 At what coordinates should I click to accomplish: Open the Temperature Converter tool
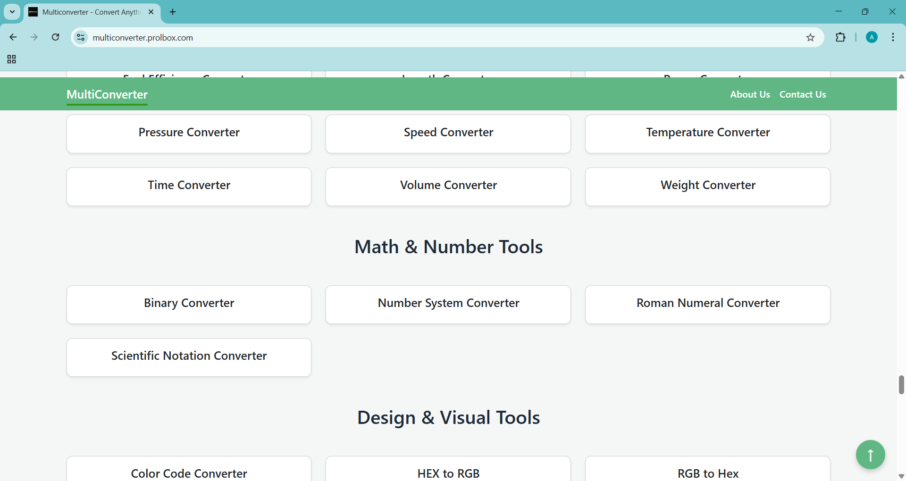pos(707,133)
